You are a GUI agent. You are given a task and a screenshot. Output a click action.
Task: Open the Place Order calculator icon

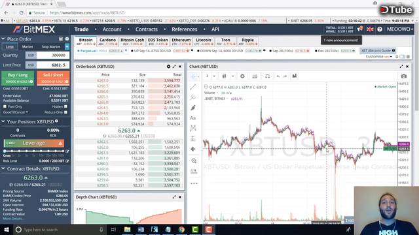pos(61,39)
